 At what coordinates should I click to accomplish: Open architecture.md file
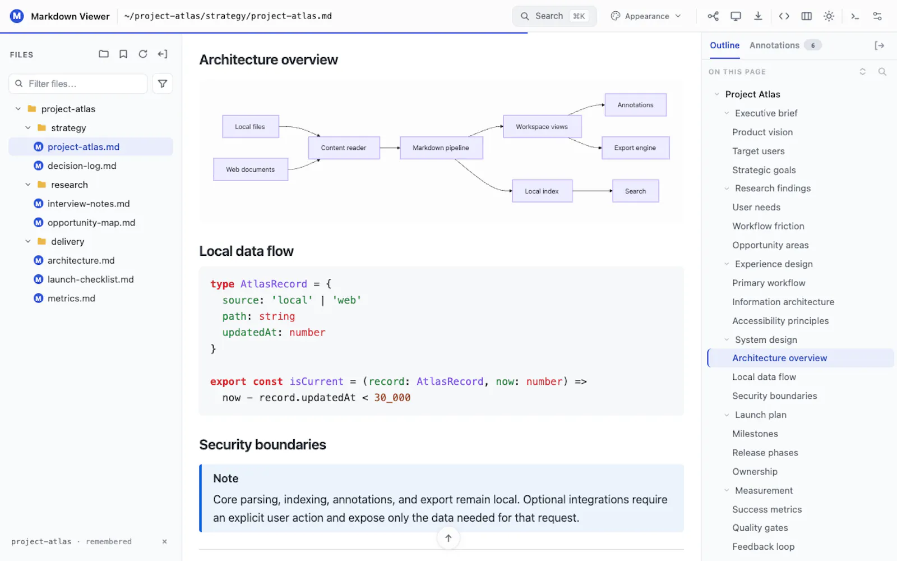click(91, 260)
